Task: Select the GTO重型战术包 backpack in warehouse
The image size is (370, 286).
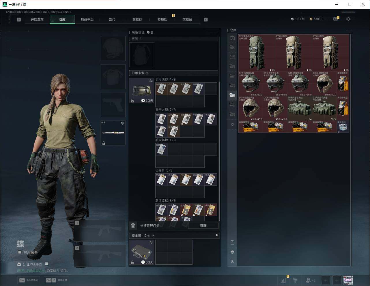Action: [x=257, y=53]
